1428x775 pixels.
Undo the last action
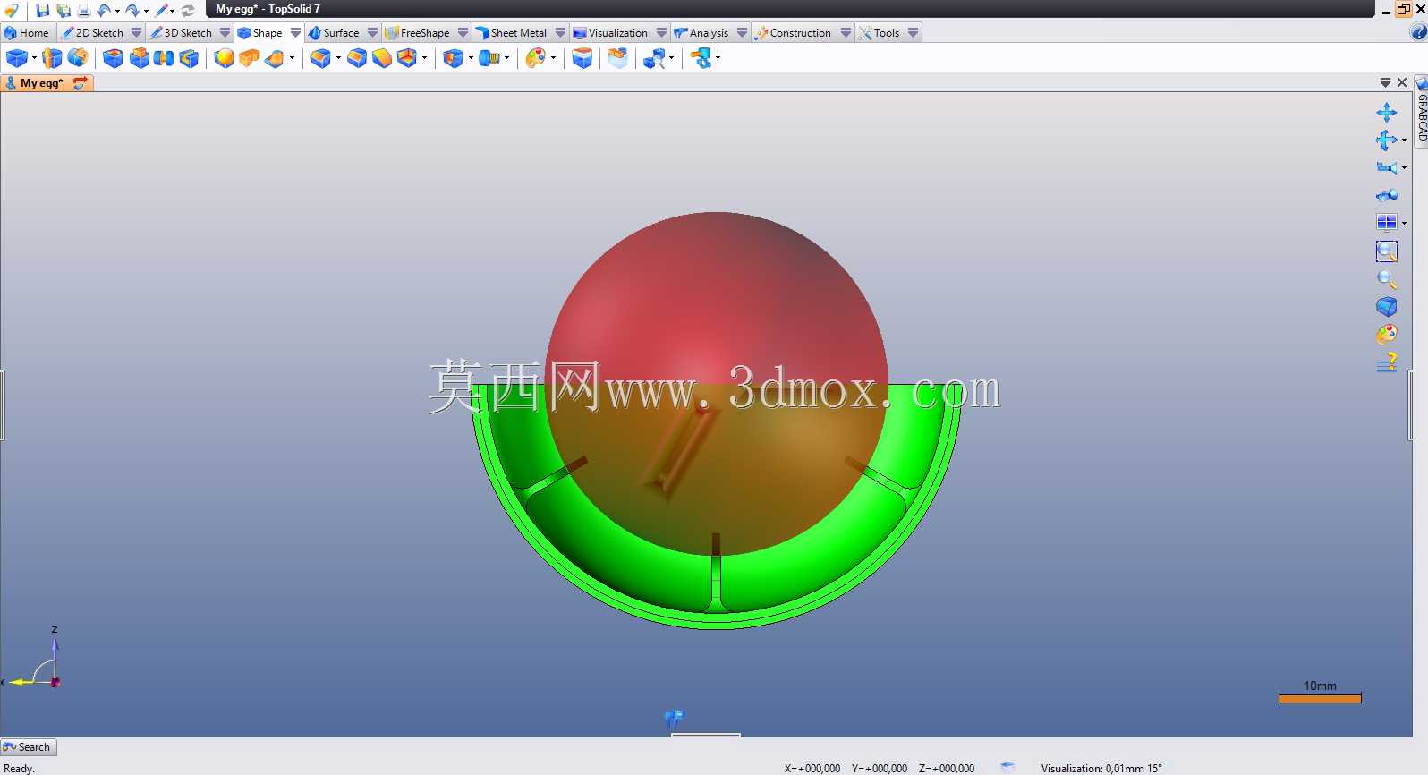(104, 11)
